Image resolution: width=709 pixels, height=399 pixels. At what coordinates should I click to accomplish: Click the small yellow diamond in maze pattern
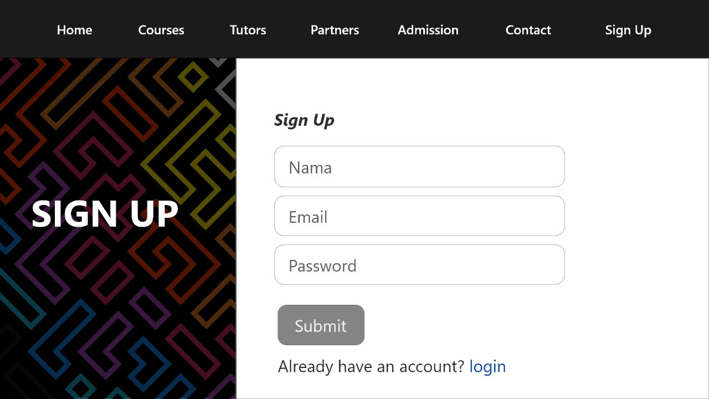point(193,77)
